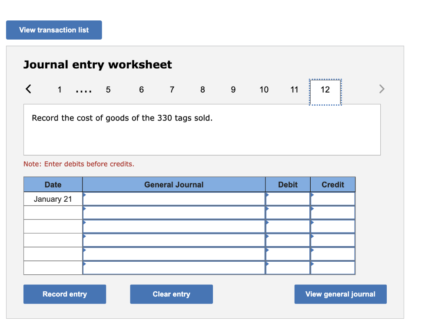
Task: Open the View transaction list button
Action: pyautogui.click(x=54, y=30)
